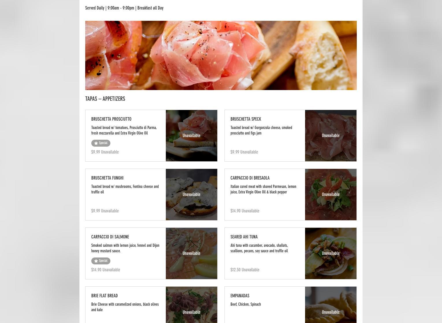Click the $12.50 Unavailable price on Seared Ahi Tuna
The height and width of the screenshot is (323, 442).
pyautogui.click(x=245, y=270)
